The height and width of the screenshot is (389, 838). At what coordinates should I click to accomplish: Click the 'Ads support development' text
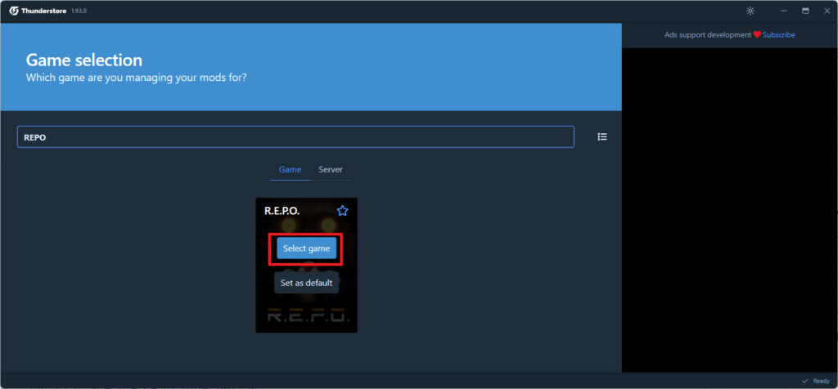point(708,34)
